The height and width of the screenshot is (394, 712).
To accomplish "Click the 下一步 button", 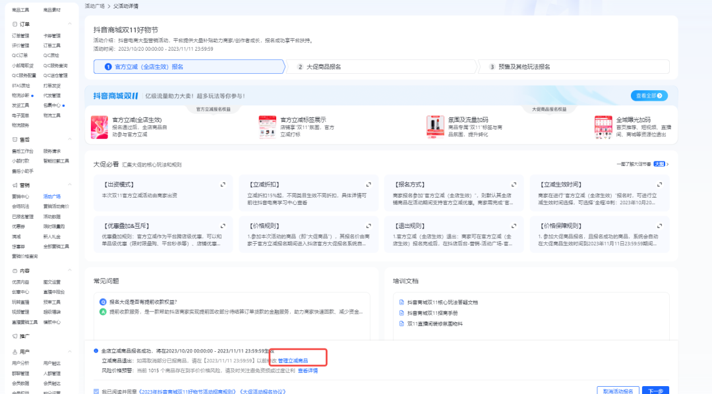I will coord(656,391).
